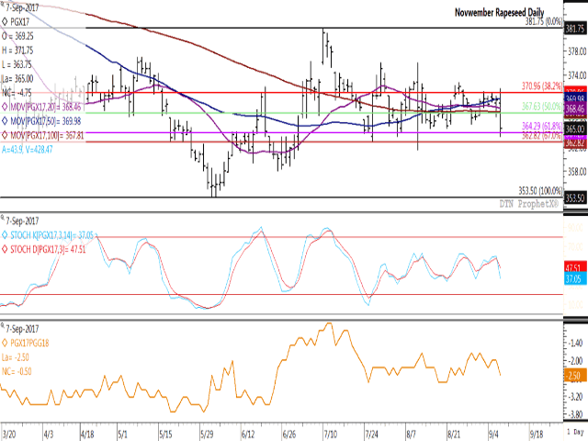
Task: Click the 9/18 date on the time axis
Action: (537, 435)
